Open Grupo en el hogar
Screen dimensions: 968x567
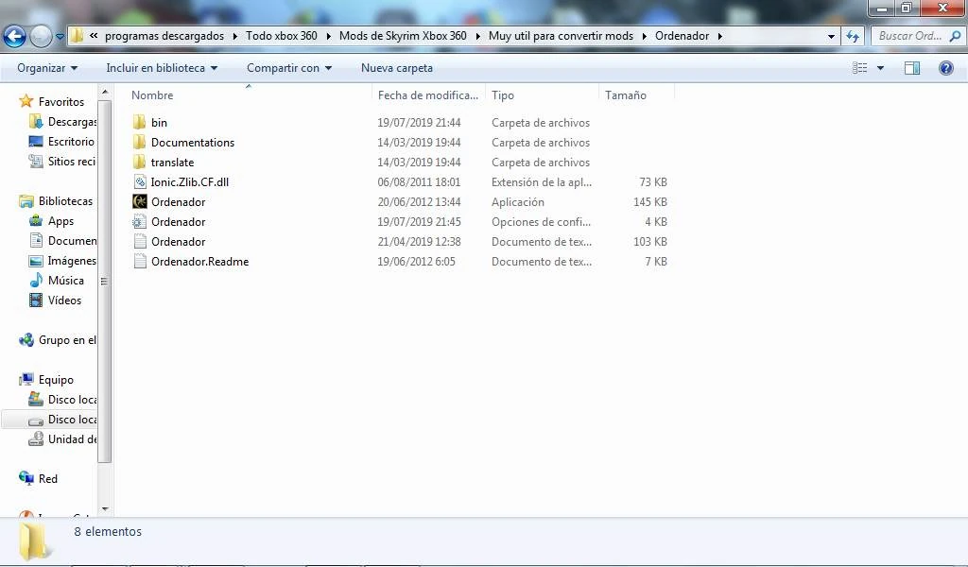pyautogui.click(x=58, y=340)
